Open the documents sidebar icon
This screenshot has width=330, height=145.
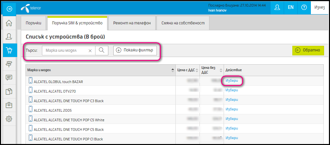9,91
